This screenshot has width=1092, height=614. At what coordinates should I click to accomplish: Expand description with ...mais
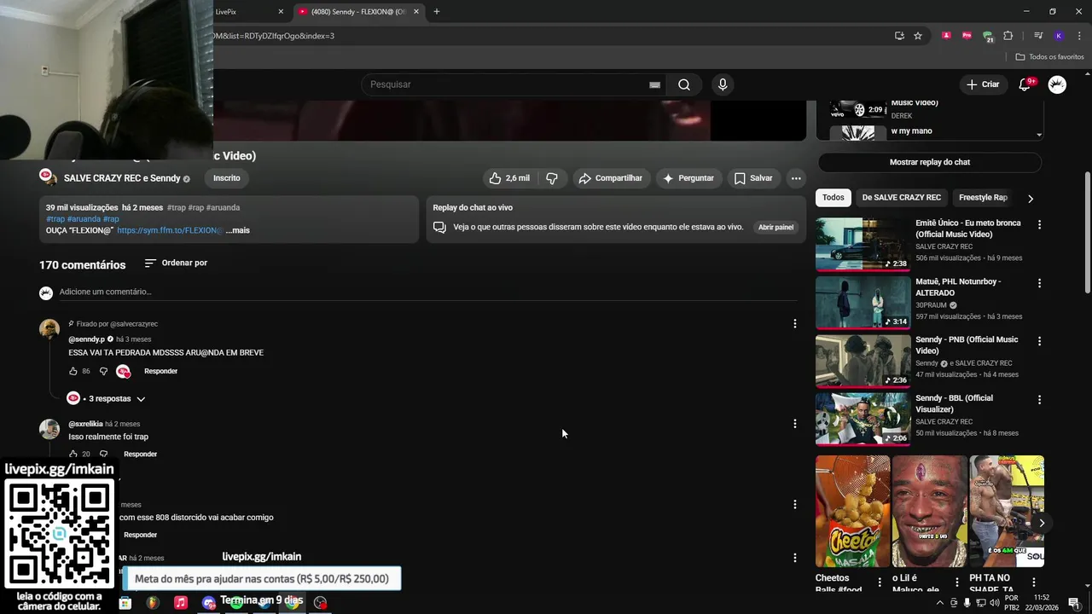tap(238, 230)
